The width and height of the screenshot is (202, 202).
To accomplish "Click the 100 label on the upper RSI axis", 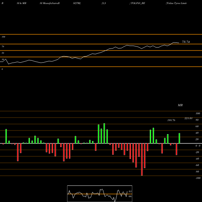I will [3, 37].
